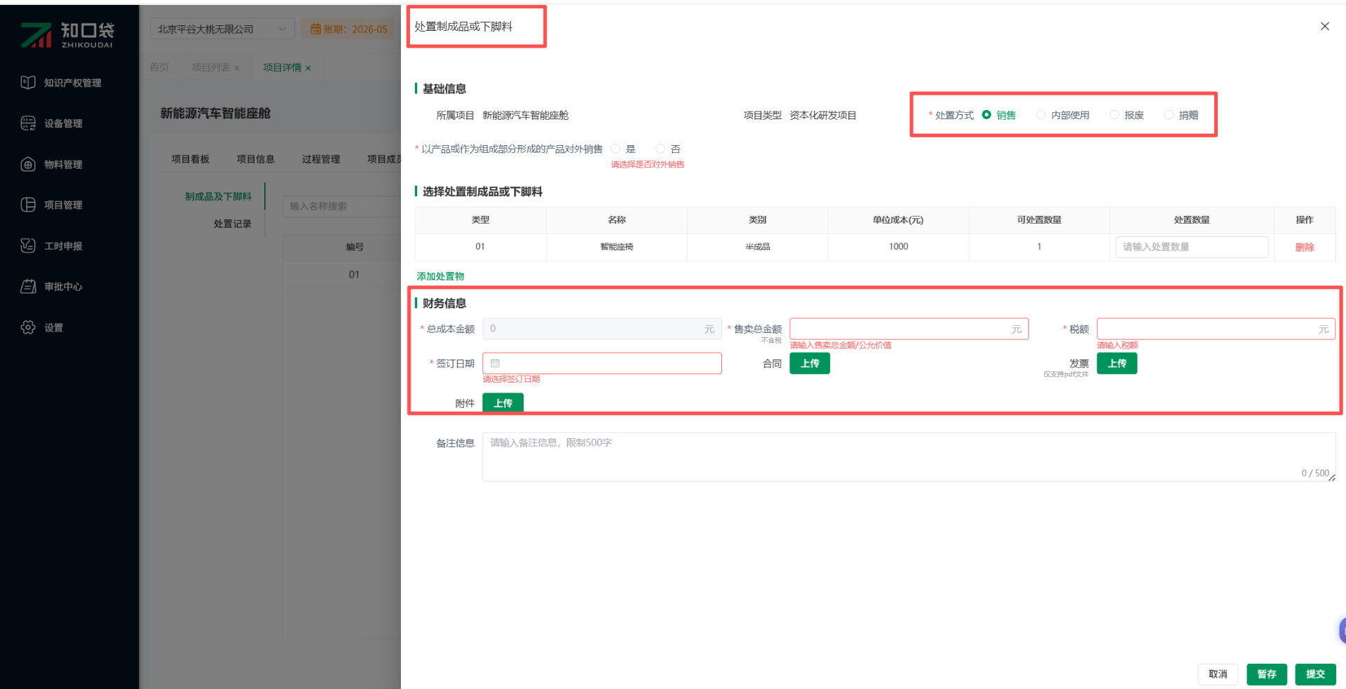Click the 账期 calendar icon
The image size is (1346, 689).
[x=315, y=29]
